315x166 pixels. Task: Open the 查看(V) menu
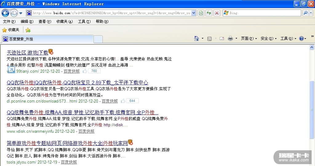click(x=45, y=22)
